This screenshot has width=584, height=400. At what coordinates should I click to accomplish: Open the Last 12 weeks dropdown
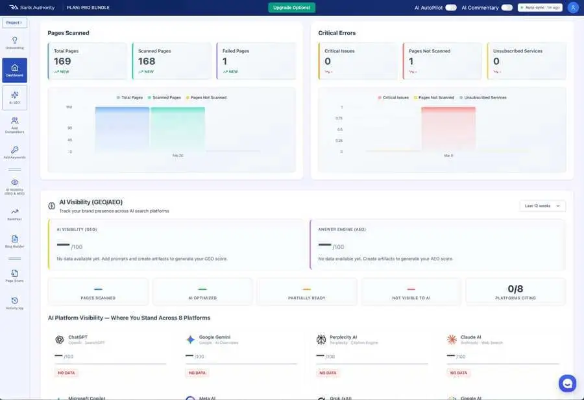(x=542, y=206)
